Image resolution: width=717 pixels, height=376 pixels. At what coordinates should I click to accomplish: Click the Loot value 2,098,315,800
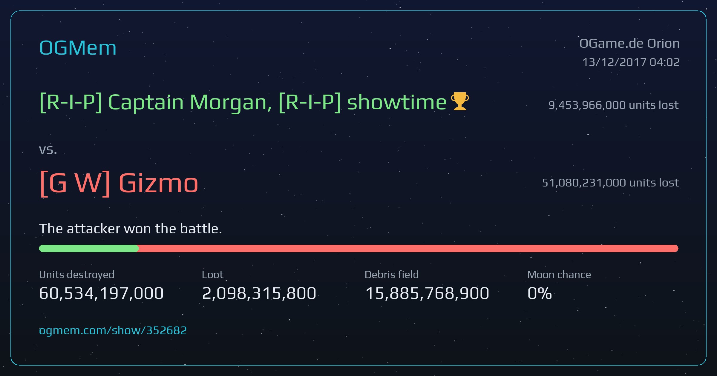[x=259, y=293]
